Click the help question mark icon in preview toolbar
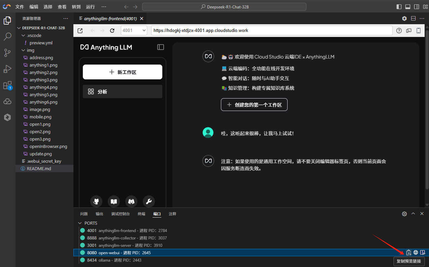 click(x=399, y=31)
